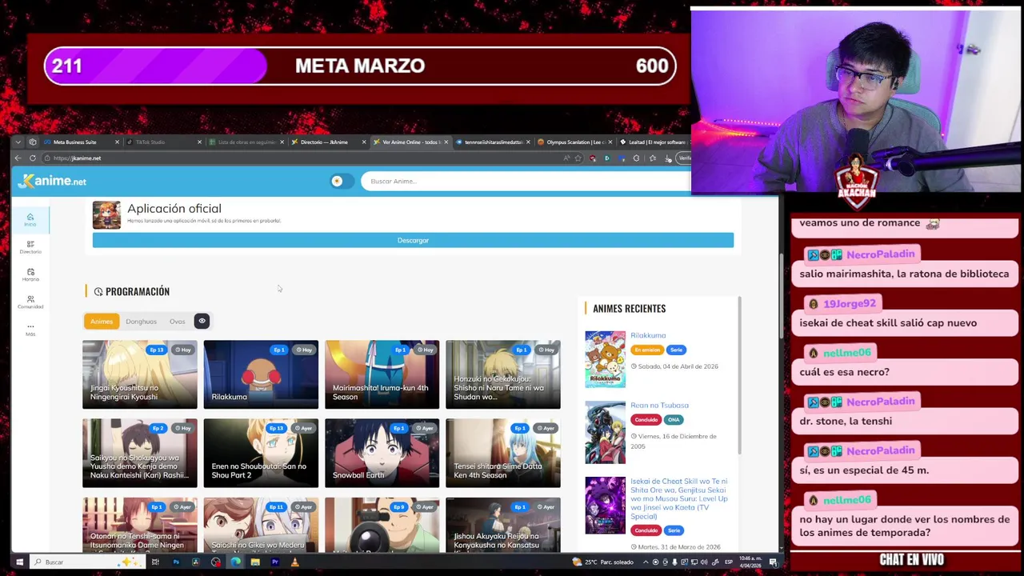Open VLC from the taskbar

pyautogui.click(x=294, y=562)
